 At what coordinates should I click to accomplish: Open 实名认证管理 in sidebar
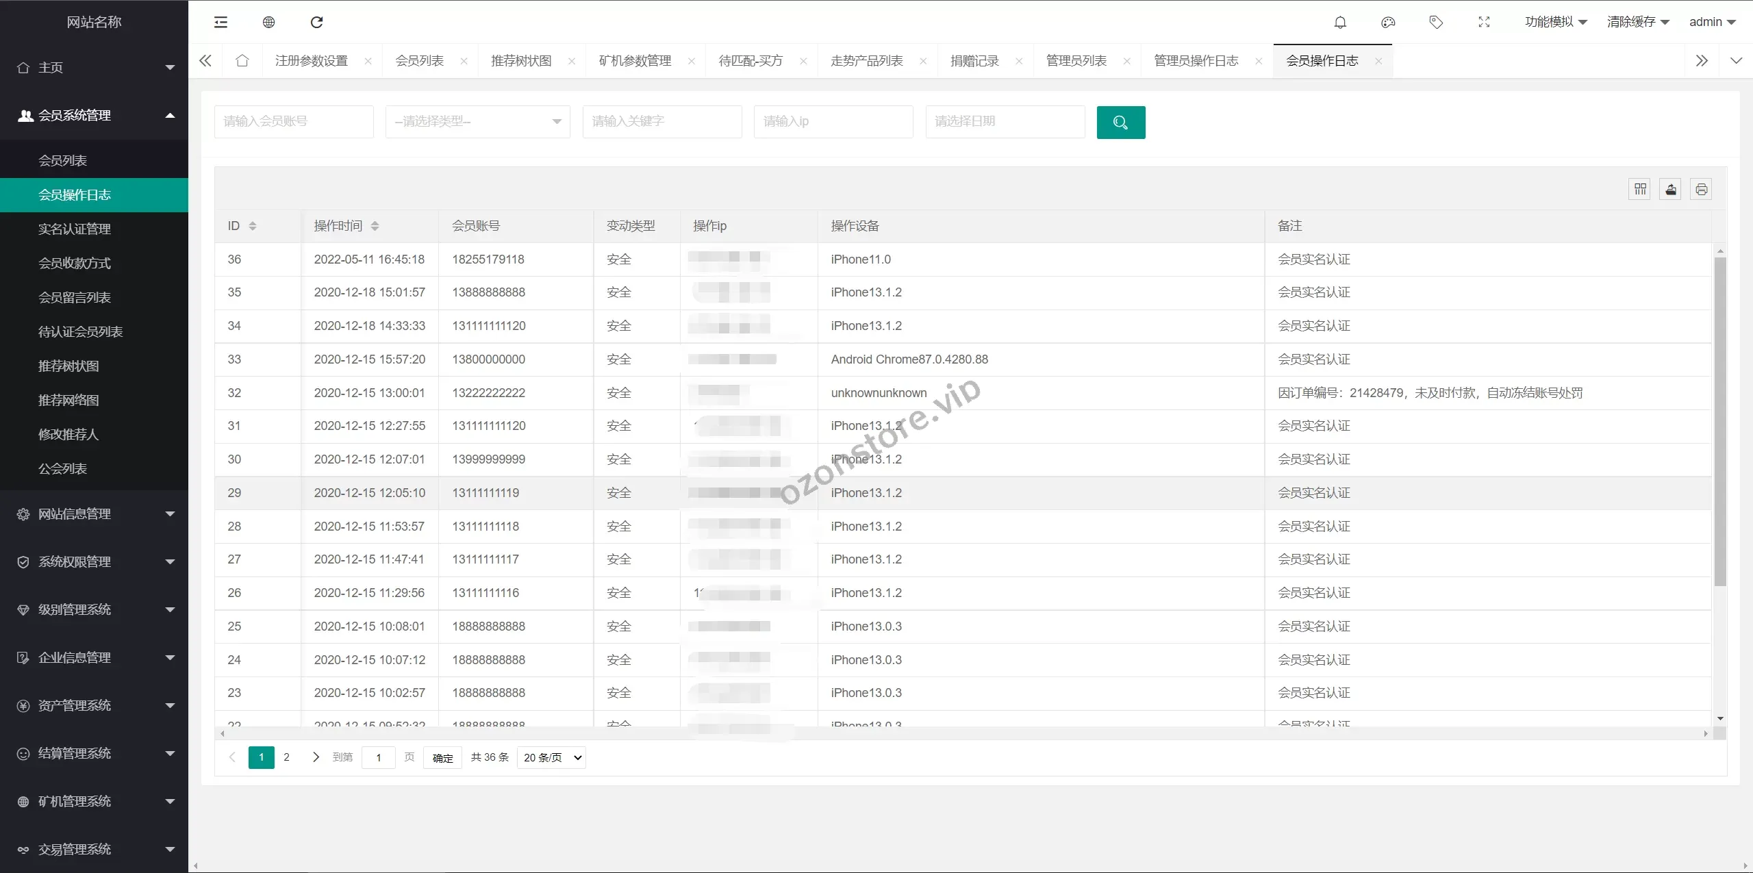[75, 229]
